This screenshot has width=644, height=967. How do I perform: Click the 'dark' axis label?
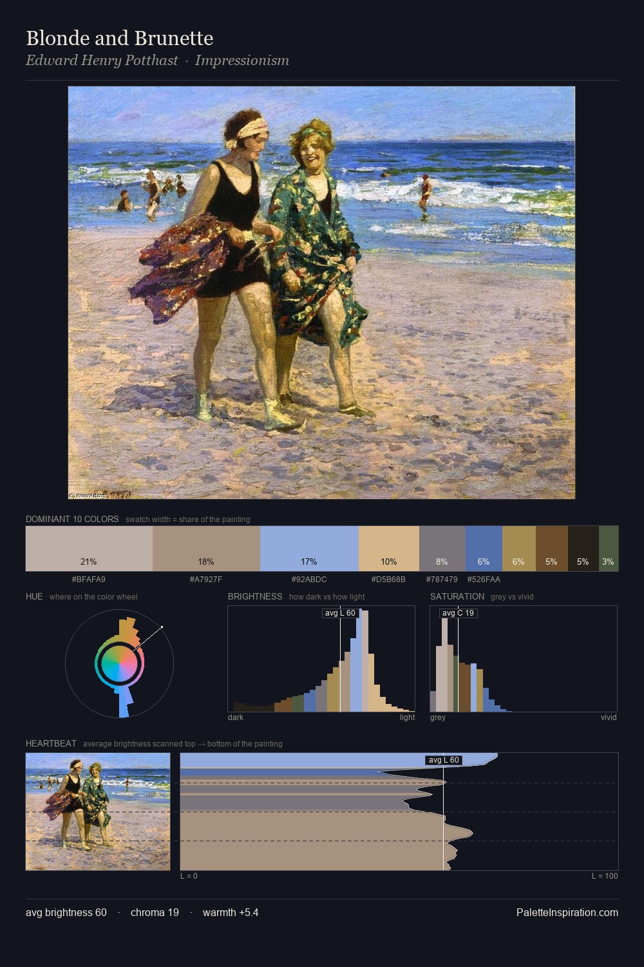click(x=236, y=718)
